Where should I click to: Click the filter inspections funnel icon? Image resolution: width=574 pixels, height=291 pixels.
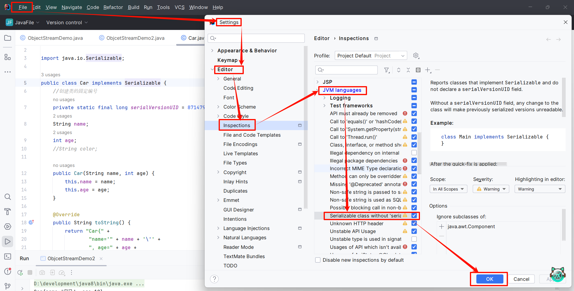pyautogui.click(x=387, y=70)
